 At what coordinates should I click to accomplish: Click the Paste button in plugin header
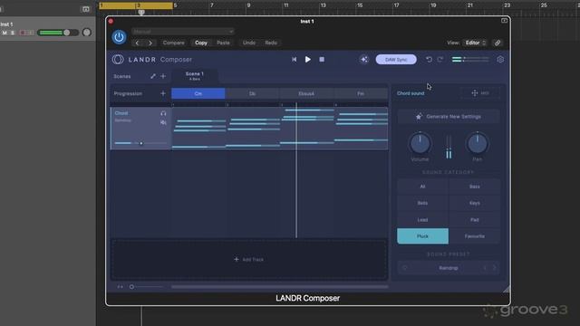pyautogui.click(x=223, y=43)
